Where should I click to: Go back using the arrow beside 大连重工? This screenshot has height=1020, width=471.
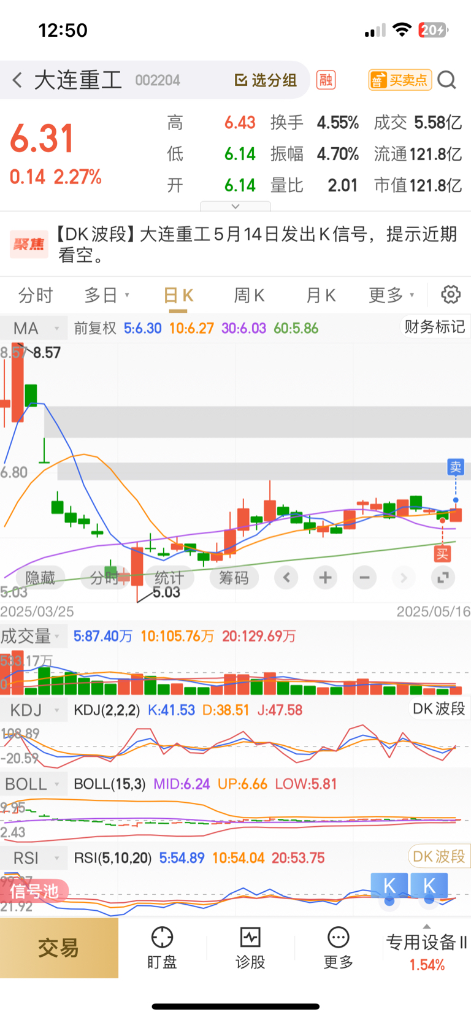click(17, 80)
